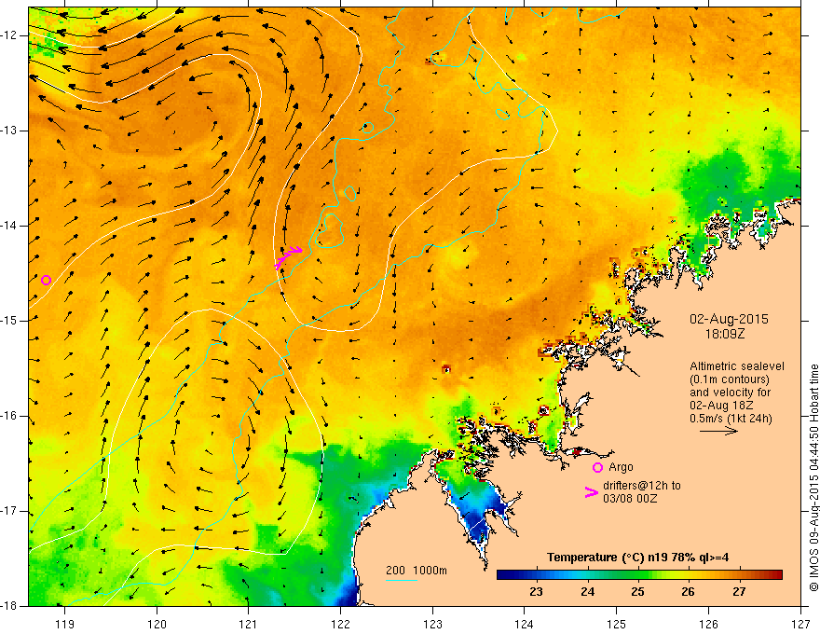Click the Argo legend circle symbol
The image size is (820, 634).
pyautogui.click(x=597, y=467)
